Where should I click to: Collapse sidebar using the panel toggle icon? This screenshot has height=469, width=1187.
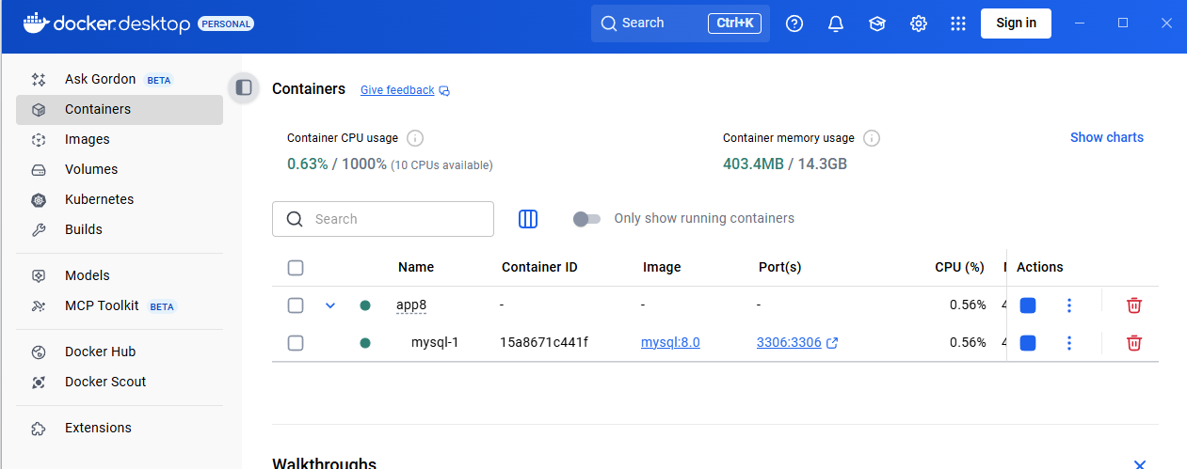(x=244, y=87)
